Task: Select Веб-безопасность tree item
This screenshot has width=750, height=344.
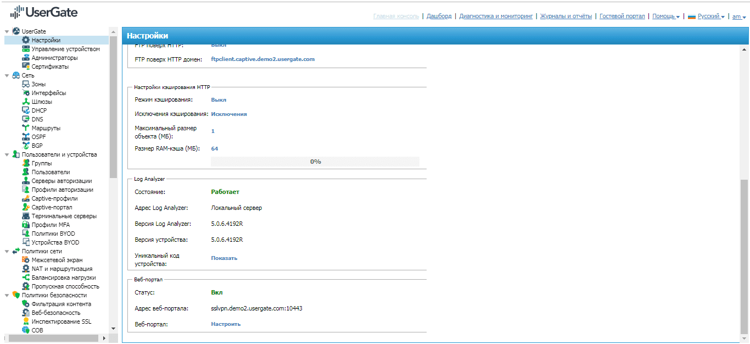Action: (56, 313)
